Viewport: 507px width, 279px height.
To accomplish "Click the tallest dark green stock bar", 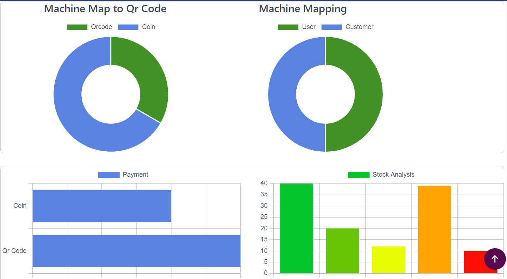I will coord(296,228).
